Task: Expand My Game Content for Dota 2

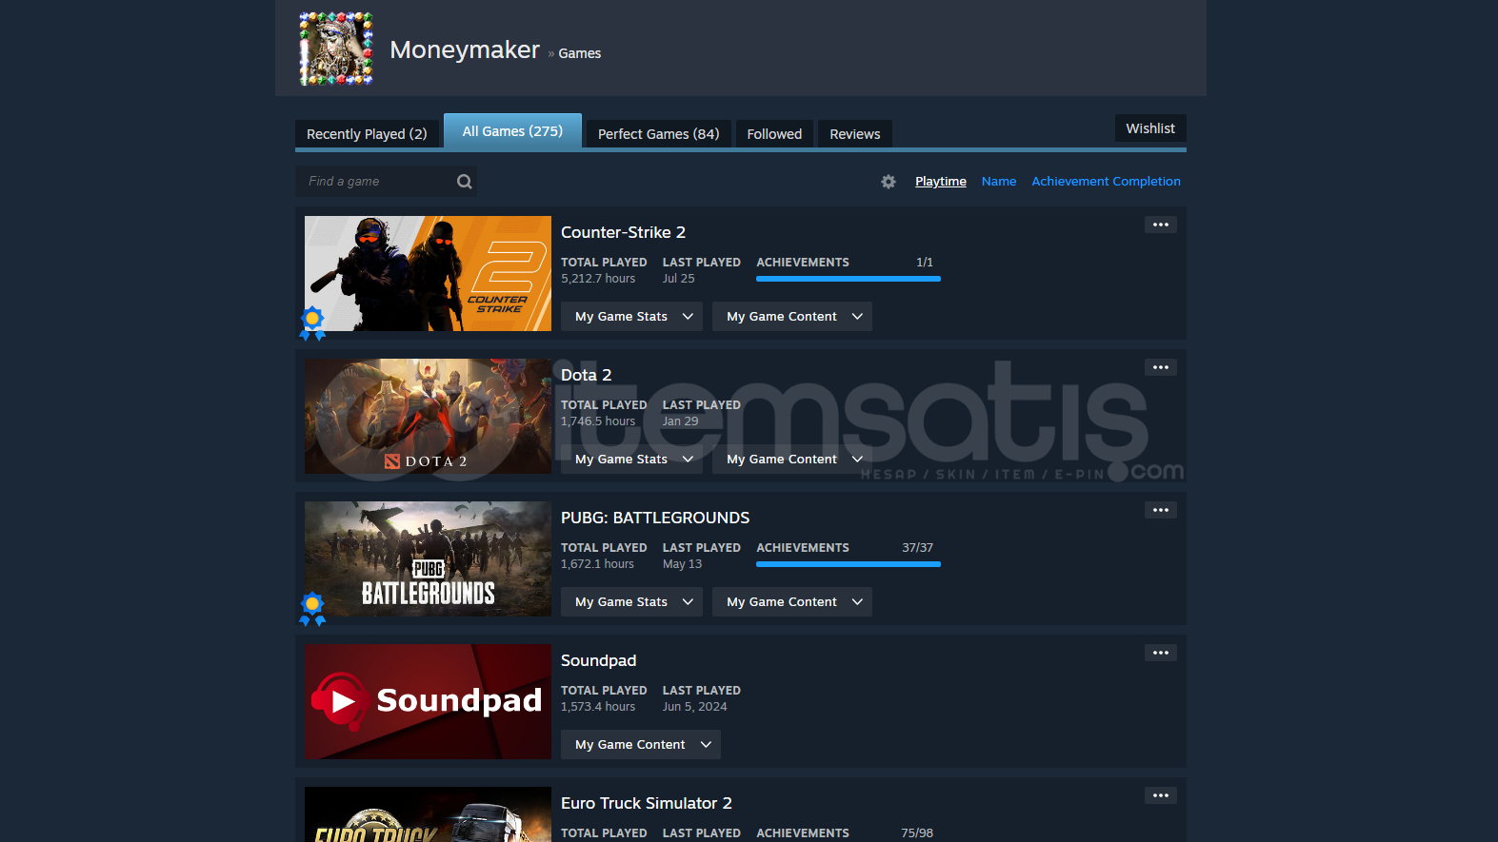Action: 792,460
